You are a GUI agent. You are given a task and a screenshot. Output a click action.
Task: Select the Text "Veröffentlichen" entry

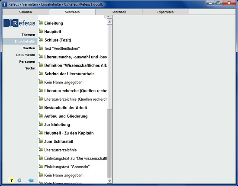click(62, 48)
